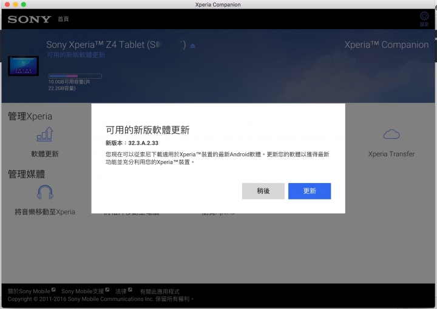The height and width of the screenshot is (309, 437).
Task: Click the green macOS zoom button
Action: (24, 4)
